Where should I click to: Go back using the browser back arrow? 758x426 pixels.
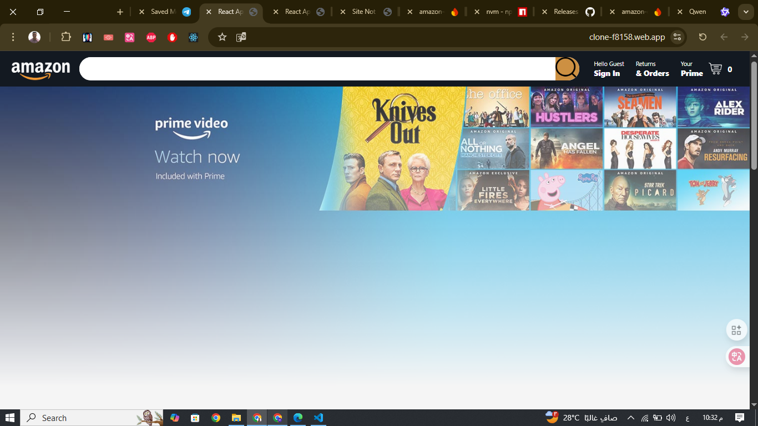pyautogui.click(x=724, y=37)
